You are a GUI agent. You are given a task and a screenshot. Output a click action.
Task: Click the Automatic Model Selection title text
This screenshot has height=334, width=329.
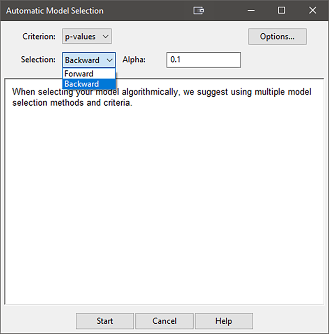pos(54,11)
